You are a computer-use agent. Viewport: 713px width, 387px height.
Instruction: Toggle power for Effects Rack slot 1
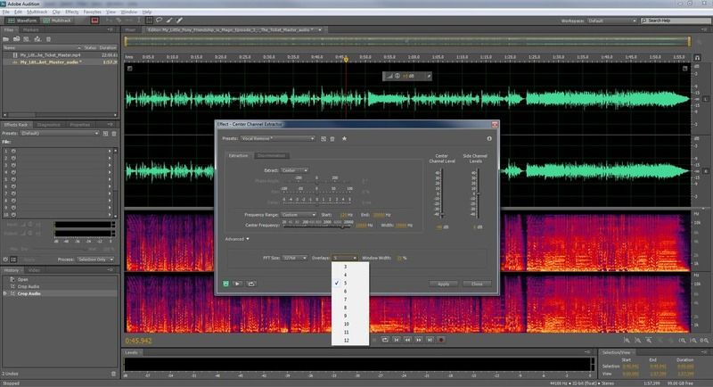[13, 151]
